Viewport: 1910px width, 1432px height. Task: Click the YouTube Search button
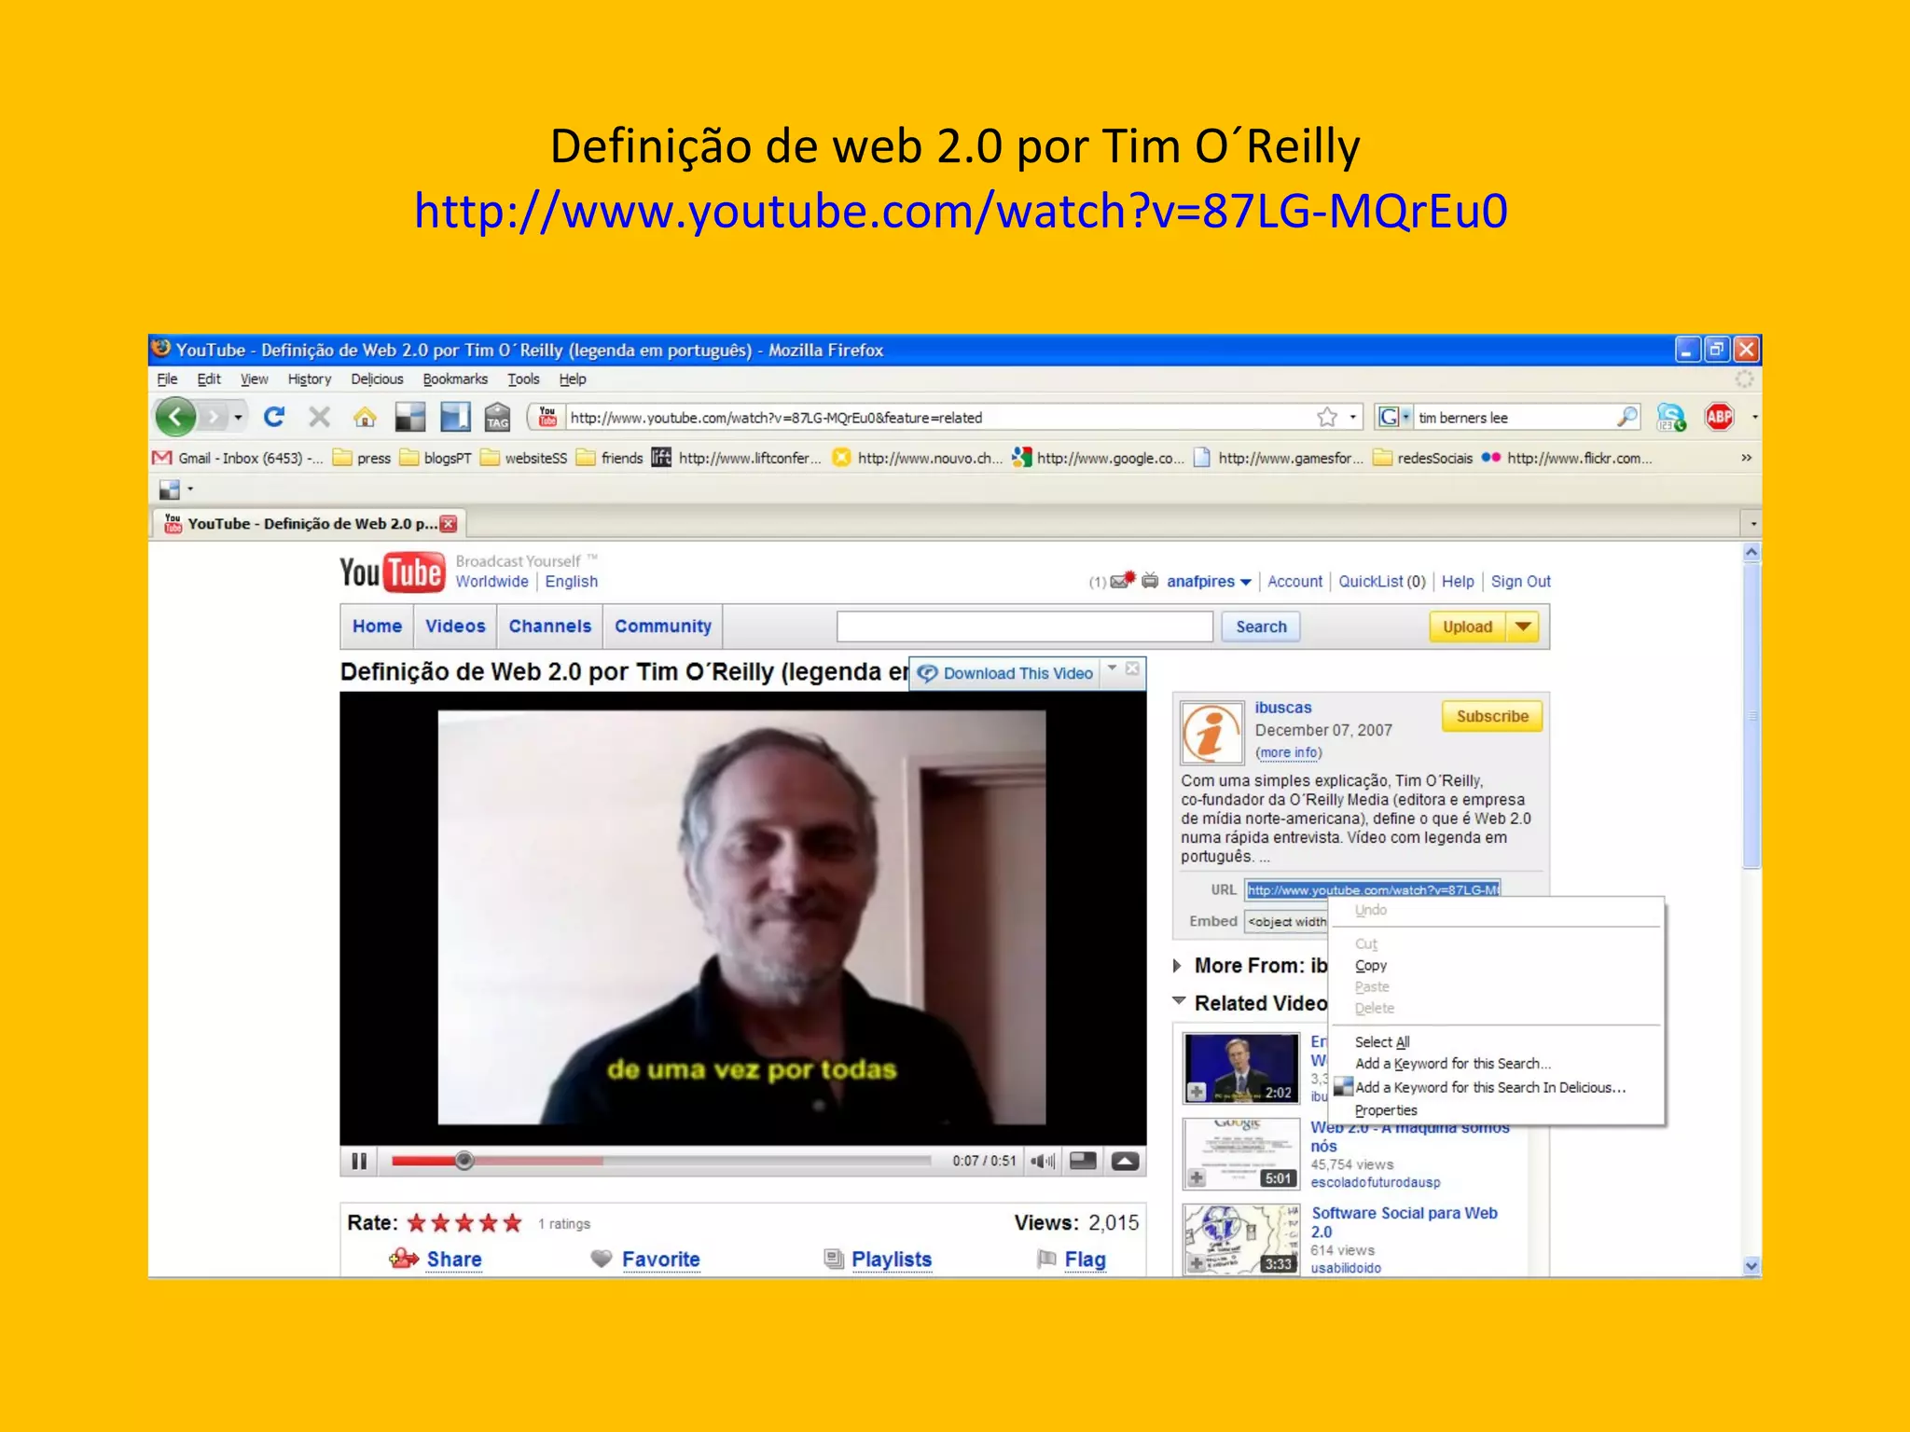point(1261,626)
